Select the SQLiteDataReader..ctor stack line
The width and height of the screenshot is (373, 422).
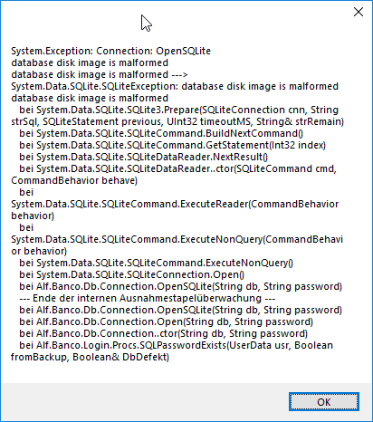[178, 168]
